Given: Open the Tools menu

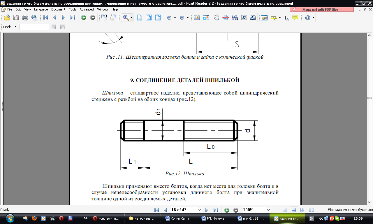Looking at the screenshot, I should tap(73, 9).
